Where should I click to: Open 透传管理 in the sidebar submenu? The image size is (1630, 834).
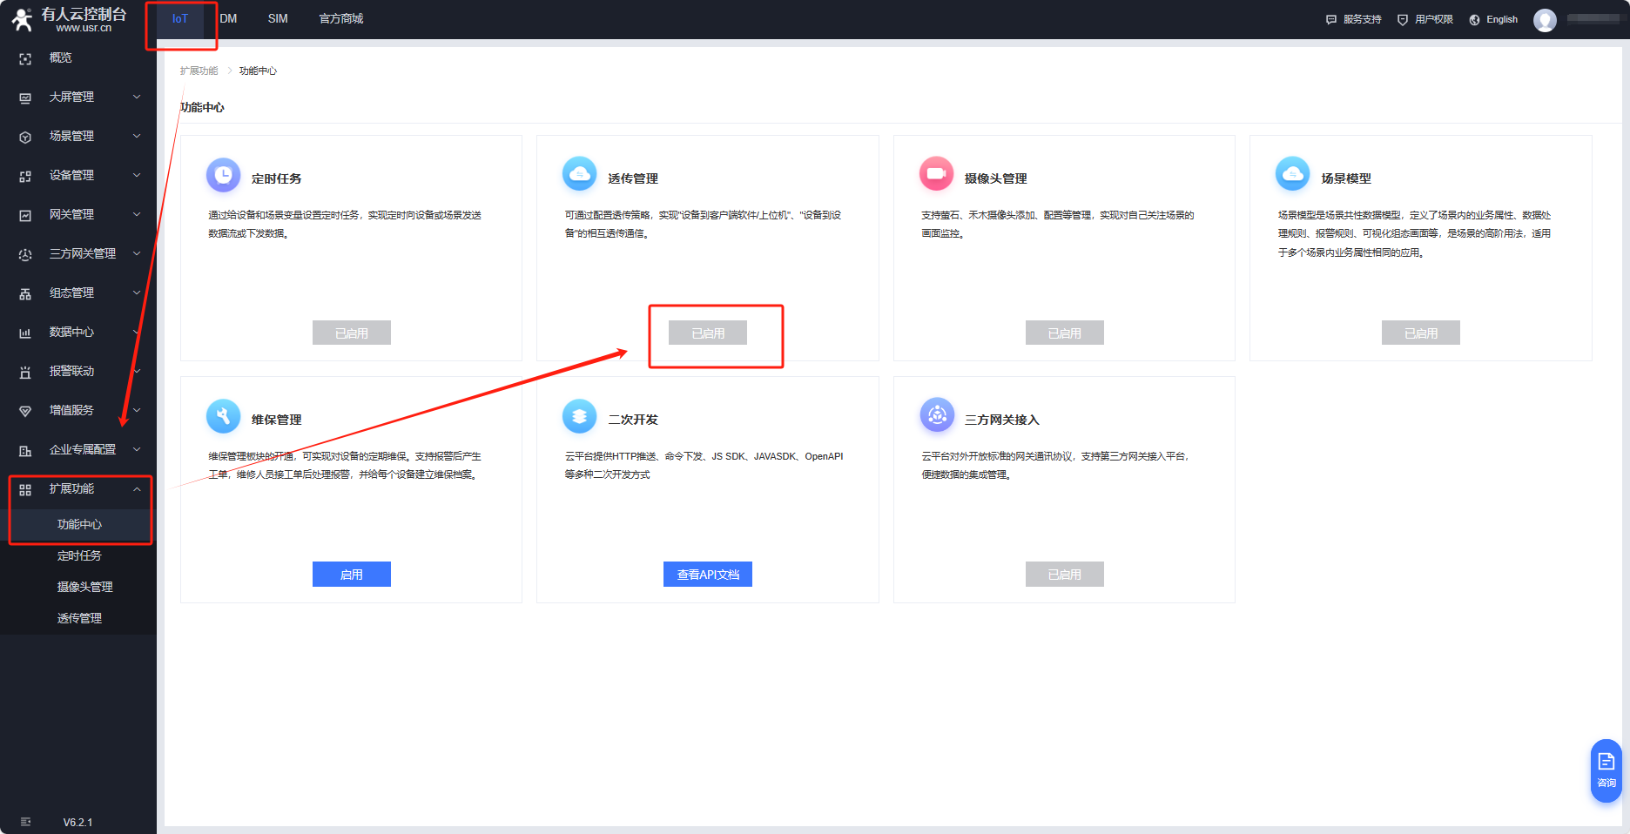[x=79, y=618]
